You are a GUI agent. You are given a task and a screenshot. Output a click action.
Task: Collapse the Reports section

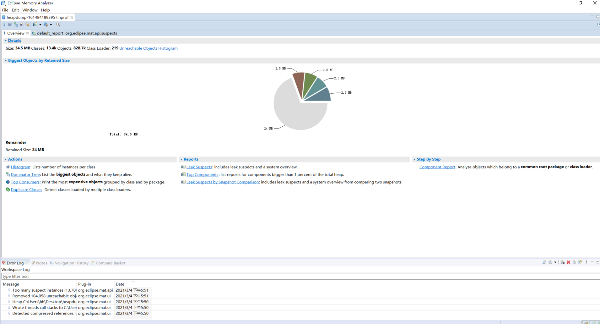(x=181, y=159)
